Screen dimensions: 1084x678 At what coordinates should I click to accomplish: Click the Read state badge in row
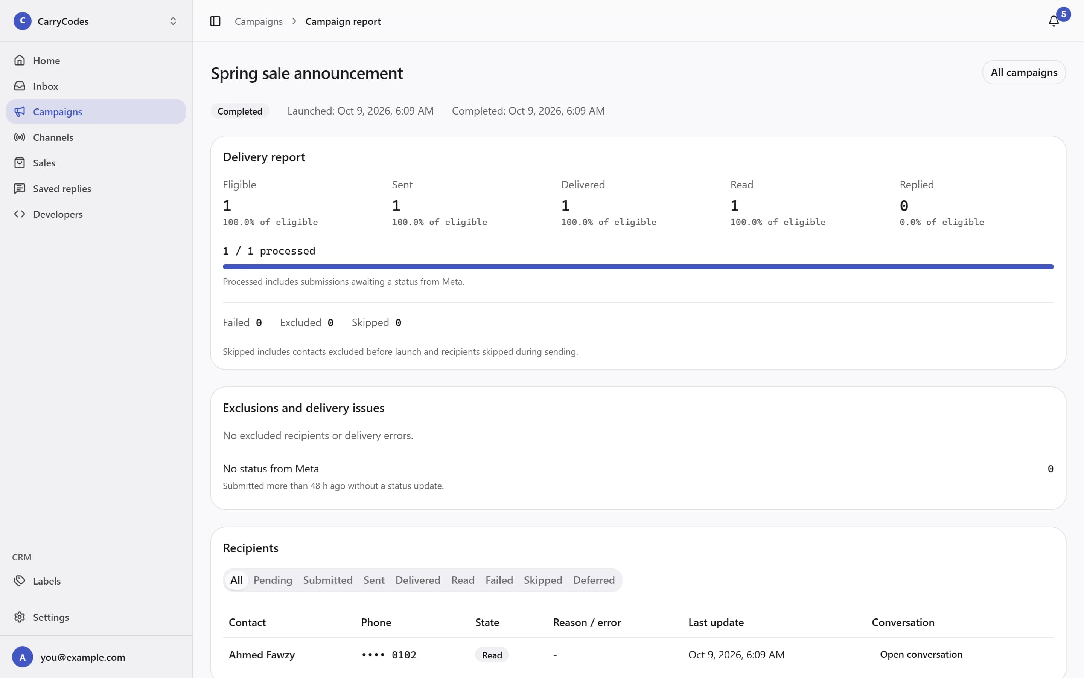[492, 655]
